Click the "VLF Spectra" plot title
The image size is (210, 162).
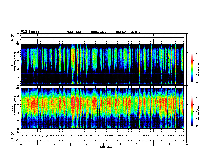point(30,32)
